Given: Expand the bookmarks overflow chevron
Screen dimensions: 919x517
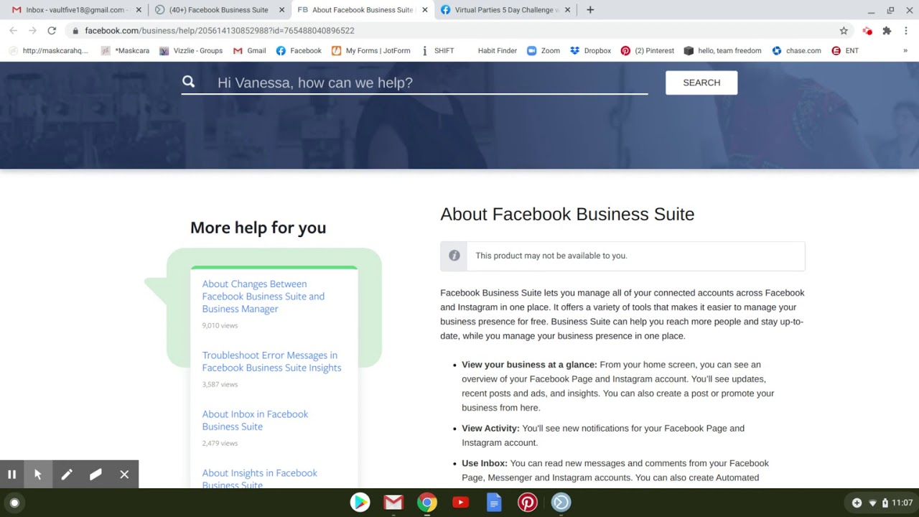Looking at the screenshot, I should point(905,51).
